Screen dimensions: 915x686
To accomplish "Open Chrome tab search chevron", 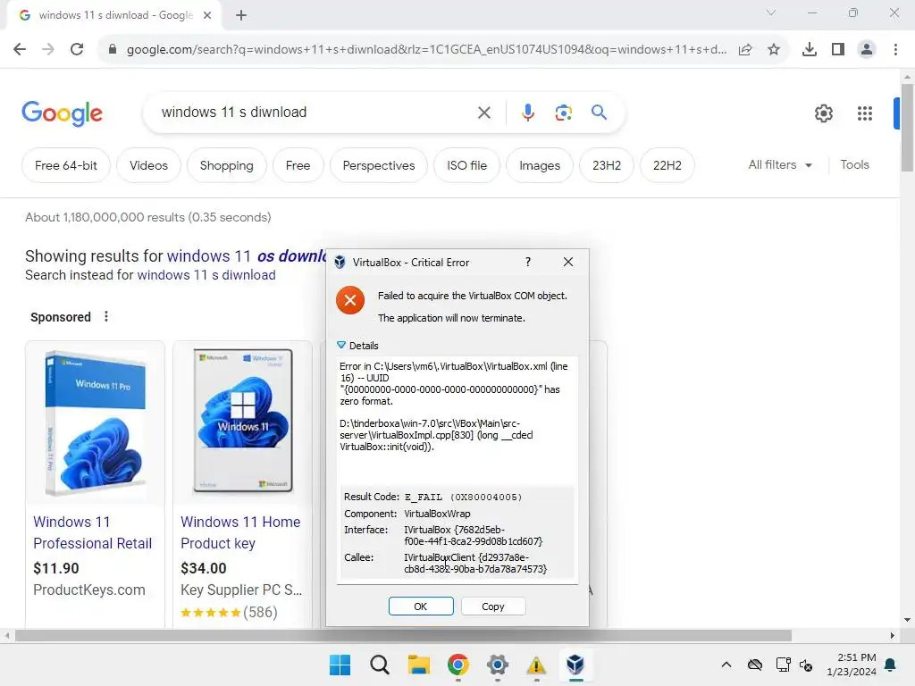I will point(771,13).
